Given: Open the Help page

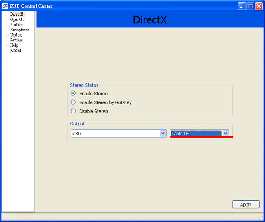Looking at the screenshot, I should tap(14, 45).
